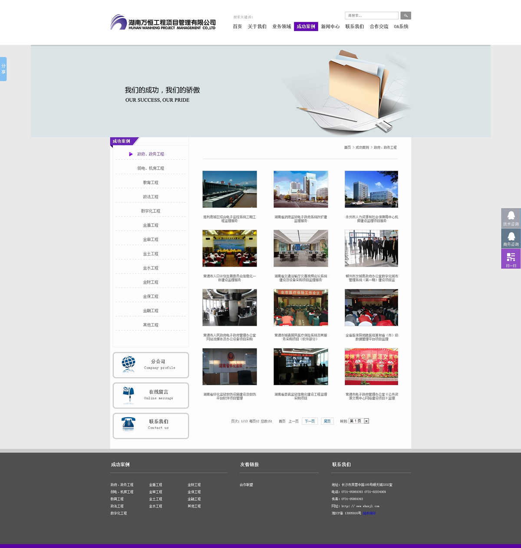The image size is (521, 548).
Task: Click the 下一页 next page button
Action: (310, 421)
